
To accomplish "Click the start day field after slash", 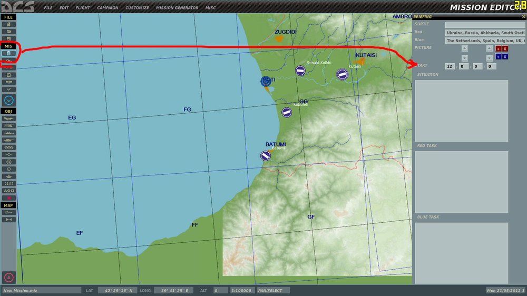I will click(491, 66).
